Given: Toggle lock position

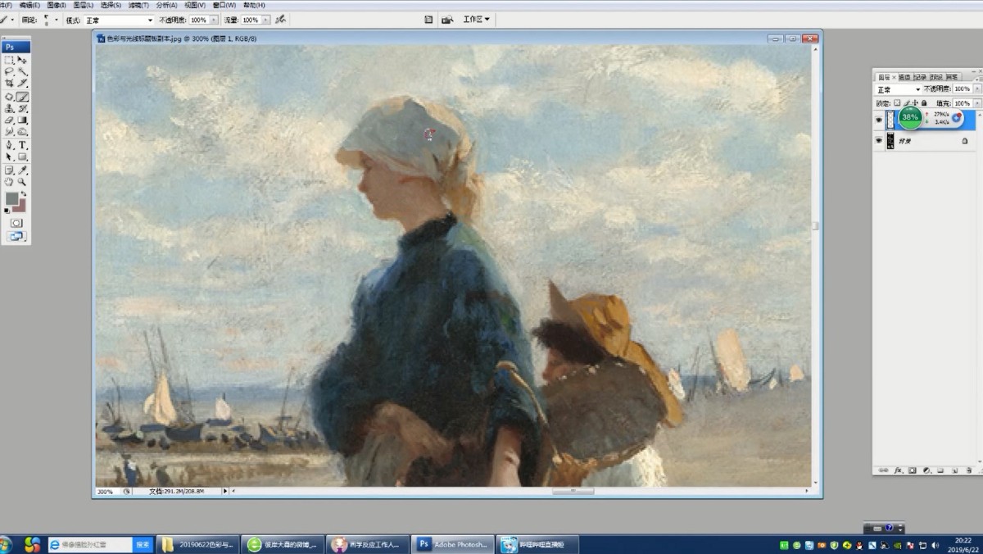Looking at the screenshot, I should [x=915, y=103].
